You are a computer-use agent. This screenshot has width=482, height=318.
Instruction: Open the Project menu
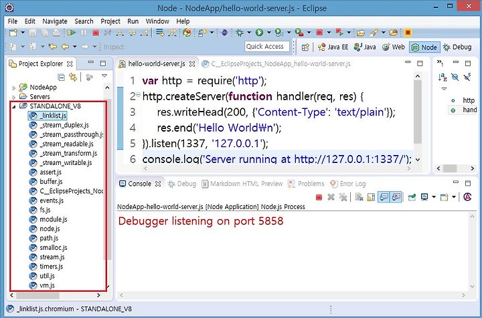pyautogui.click(x=110, y=21)
